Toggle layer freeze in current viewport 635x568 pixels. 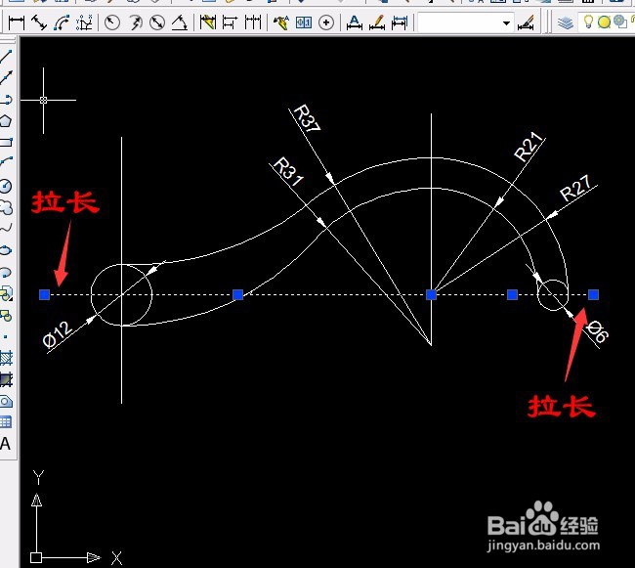coord(620,22)
